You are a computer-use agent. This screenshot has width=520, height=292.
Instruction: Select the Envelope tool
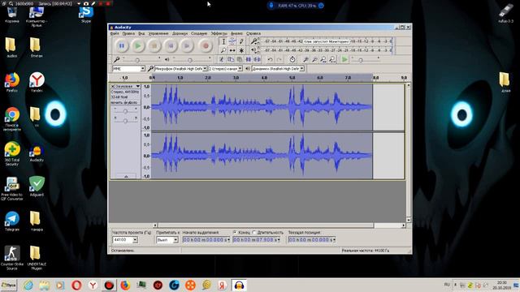coord(232,41)
